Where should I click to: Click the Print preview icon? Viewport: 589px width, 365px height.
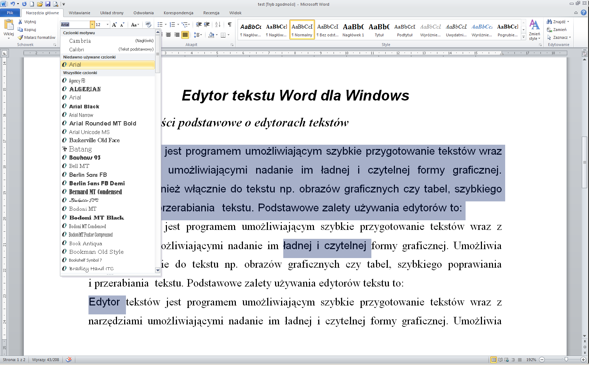(x=56, y=4)
